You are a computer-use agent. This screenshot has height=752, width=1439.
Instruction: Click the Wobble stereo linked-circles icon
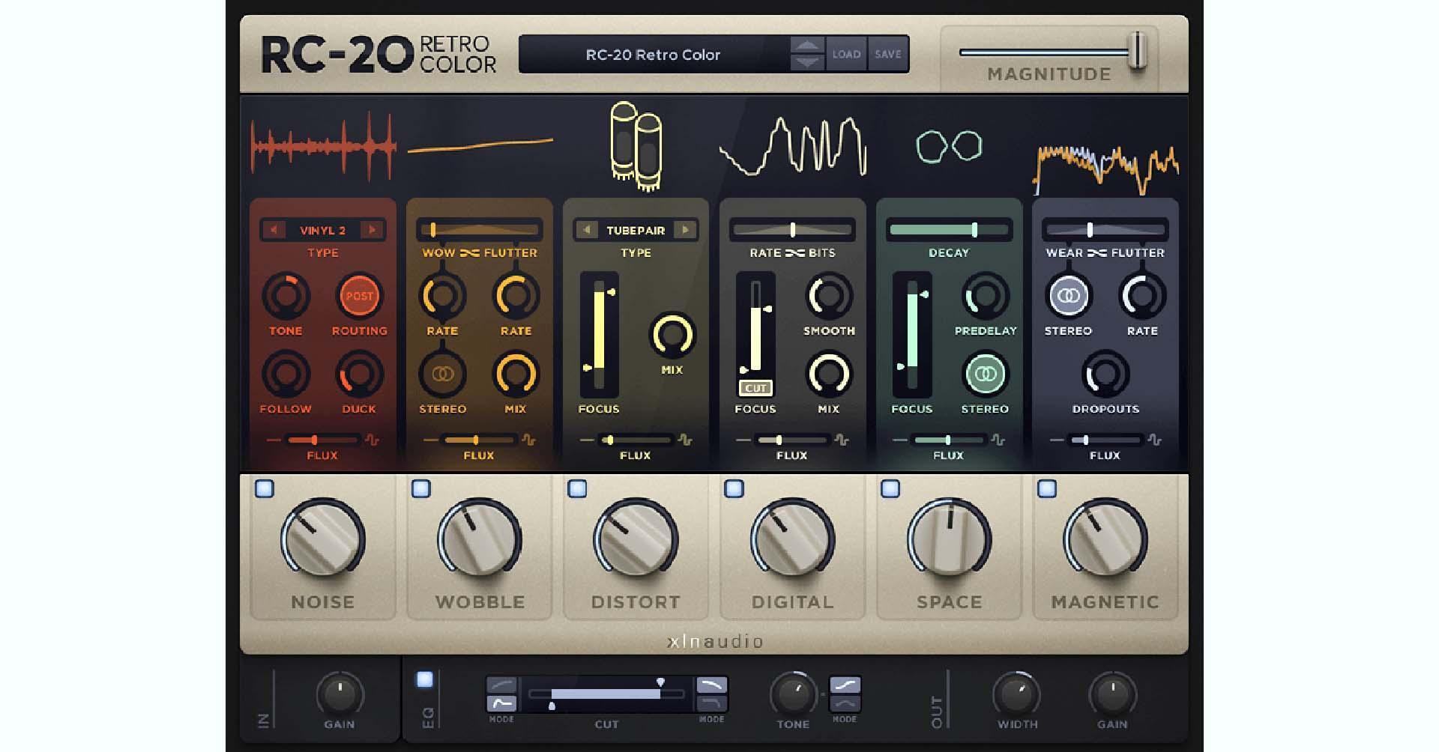(442, 374)
